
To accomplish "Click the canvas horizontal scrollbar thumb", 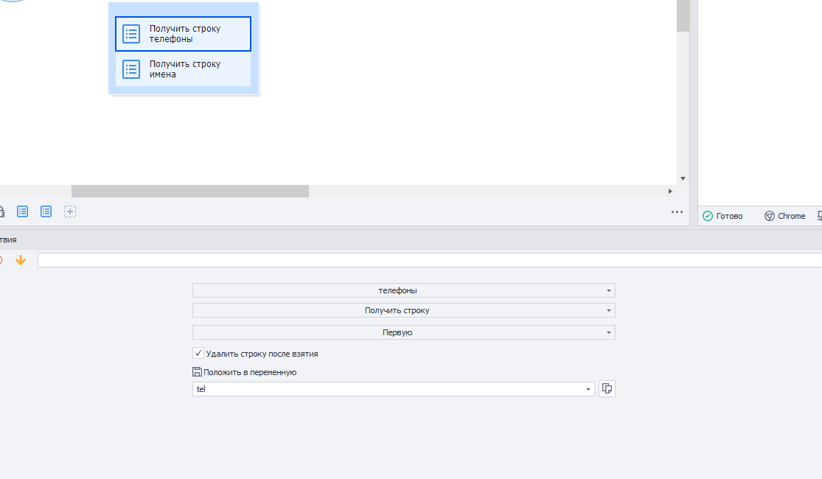I will pyautogui.click(x=189, y=192).
